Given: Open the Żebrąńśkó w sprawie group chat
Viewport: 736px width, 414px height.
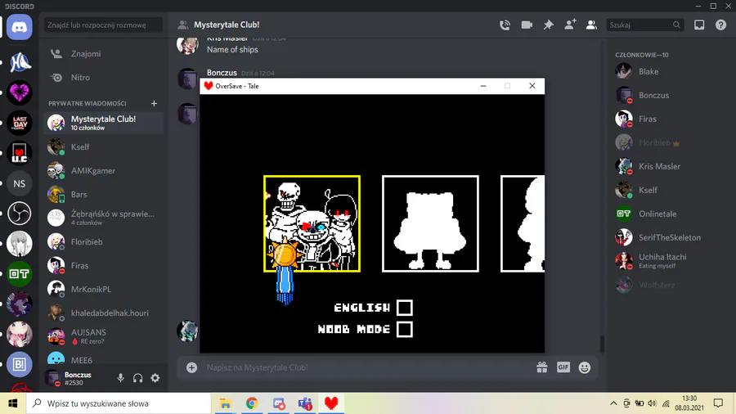Looking at the screenshot, I should pyautogui.click(x=103, y=218).
